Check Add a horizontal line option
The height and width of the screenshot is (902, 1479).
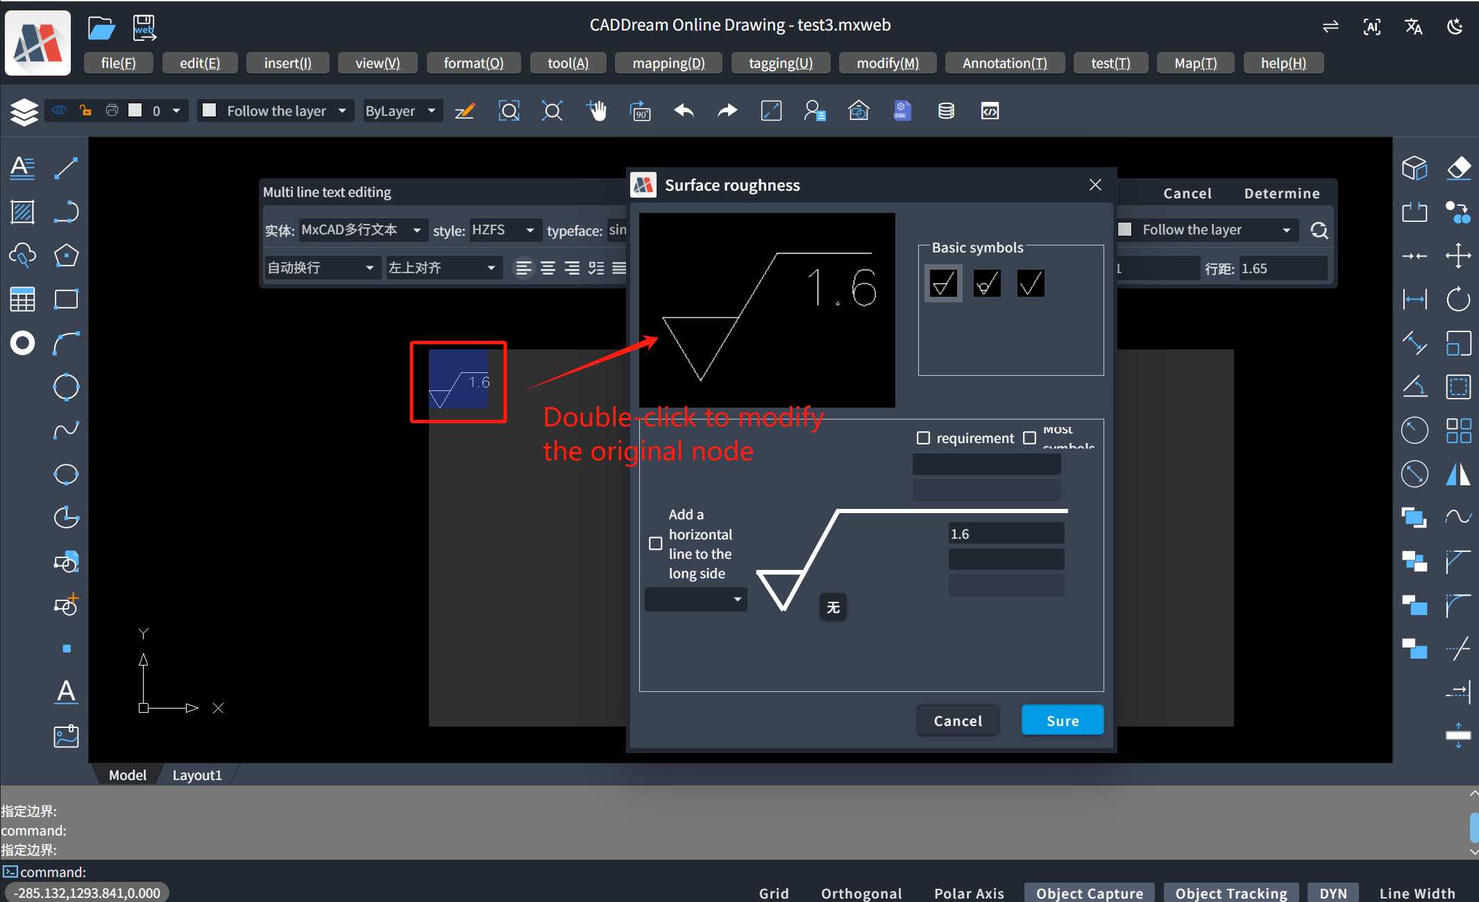click(x=655, y=544)
